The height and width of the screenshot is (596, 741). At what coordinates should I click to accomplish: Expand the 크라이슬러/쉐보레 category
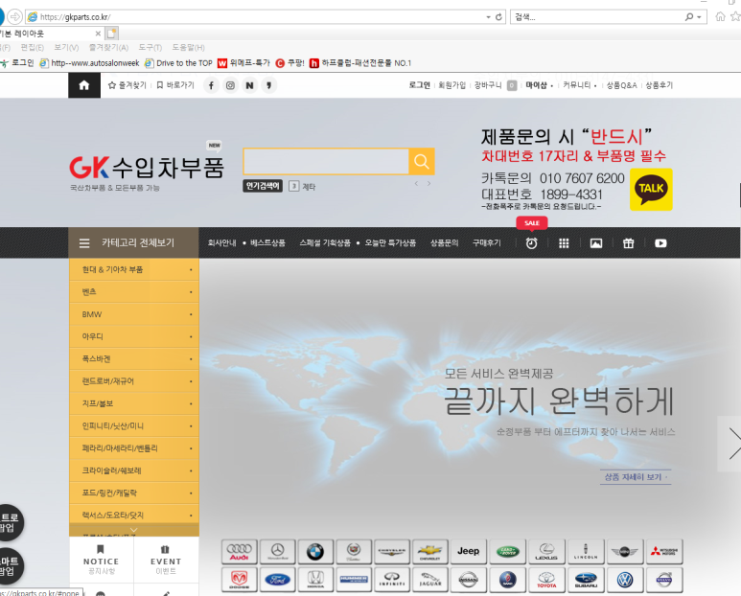point(134,470)
